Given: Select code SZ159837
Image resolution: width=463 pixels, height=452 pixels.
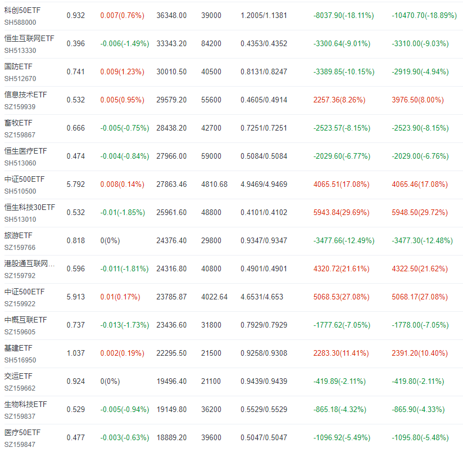Looking at the screenshot, I should tap(20, 417).
